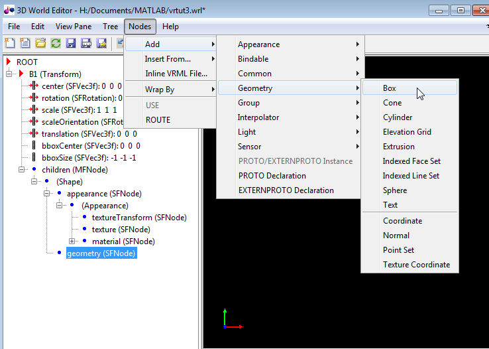This screenshot has width=489, height=349.
Task: Choose Extrusion geometry
Action: coord(409,147)
